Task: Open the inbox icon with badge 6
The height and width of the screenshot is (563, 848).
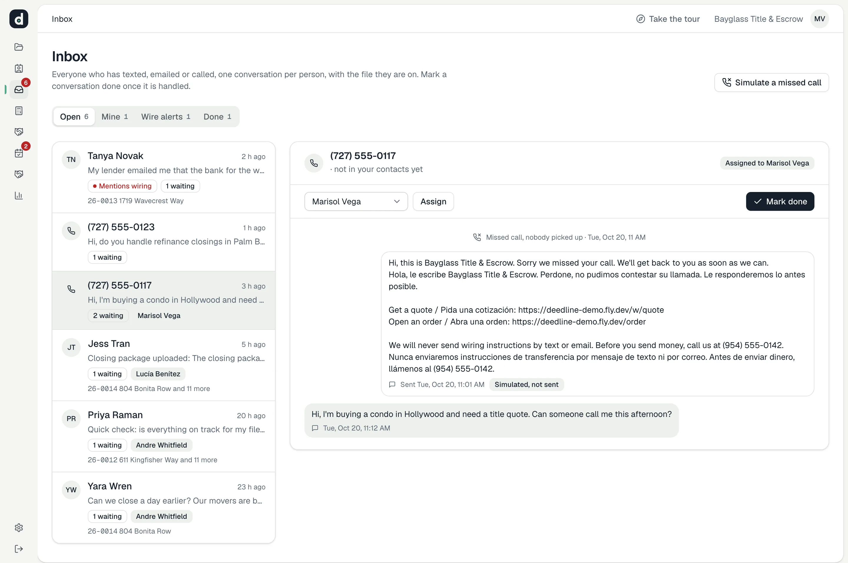Action: pyautogui.click(x=19, y=90)
